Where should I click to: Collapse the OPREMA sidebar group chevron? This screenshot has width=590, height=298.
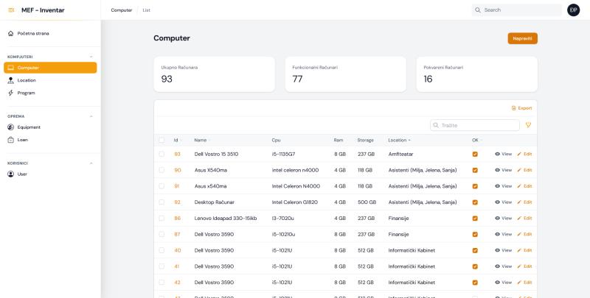[x=91, y=116]
